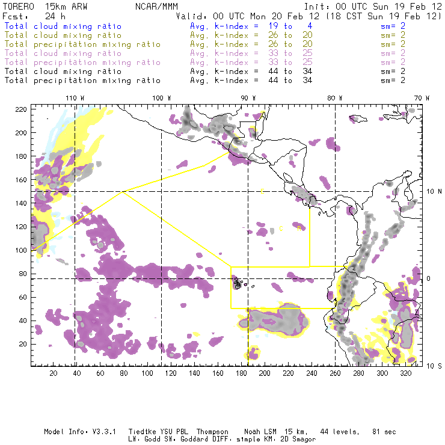Viewport: 445px width, 445px height.
Task: Click the "Model Info: V3.3.1" footer text
Action: coord(80,432)
